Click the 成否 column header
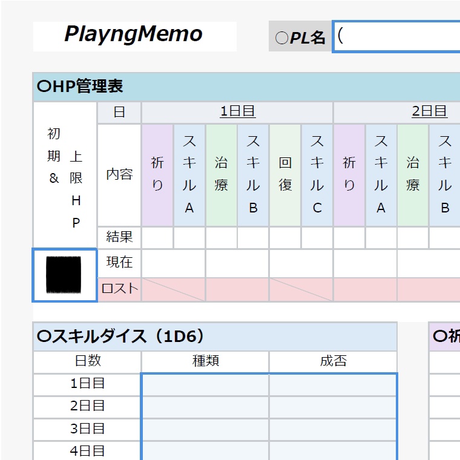This screenshot has width=460, height=460. click(x=333, y=361)
